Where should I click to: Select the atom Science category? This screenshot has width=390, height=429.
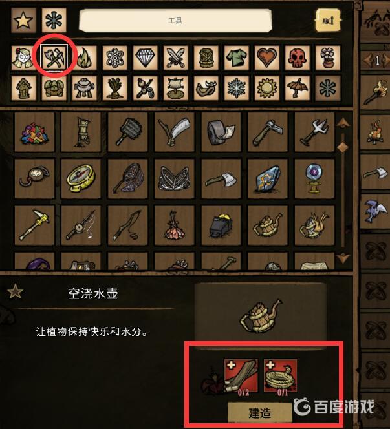click(115, 58)
